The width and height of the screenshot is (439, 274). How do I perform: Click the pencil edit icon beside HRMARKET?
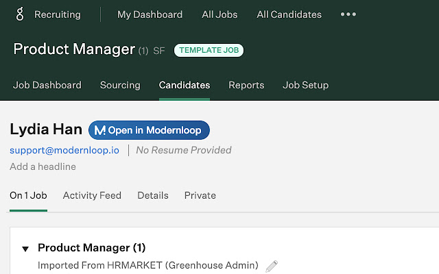272,266
